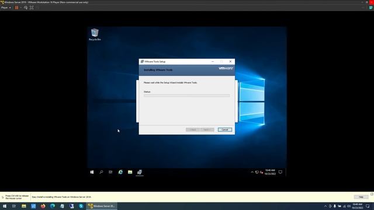Viewport: 374px width, 210px height.
Task: Click the guest volume tray icon
Action: pos(261,172)
